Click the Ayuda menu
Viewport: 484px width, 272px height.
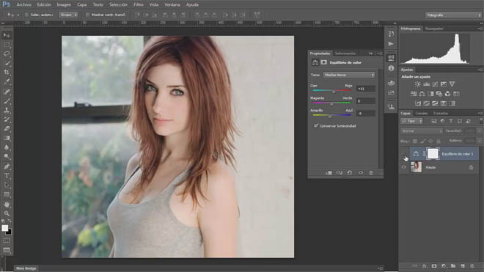click(192, 4)
